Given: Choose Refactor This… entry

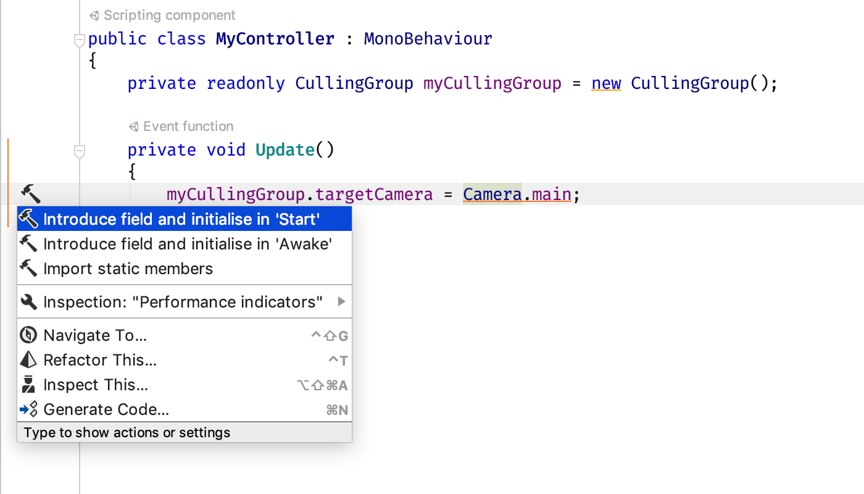Looking at the screenshot, I should pyautogui.click(x=185, y=360).
